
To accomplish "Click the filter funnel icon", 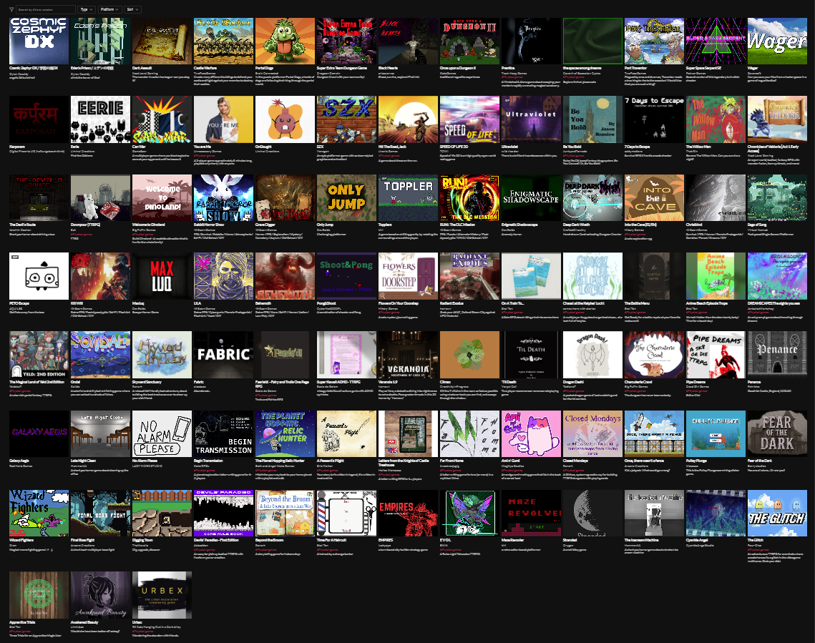I will [11, 9].
